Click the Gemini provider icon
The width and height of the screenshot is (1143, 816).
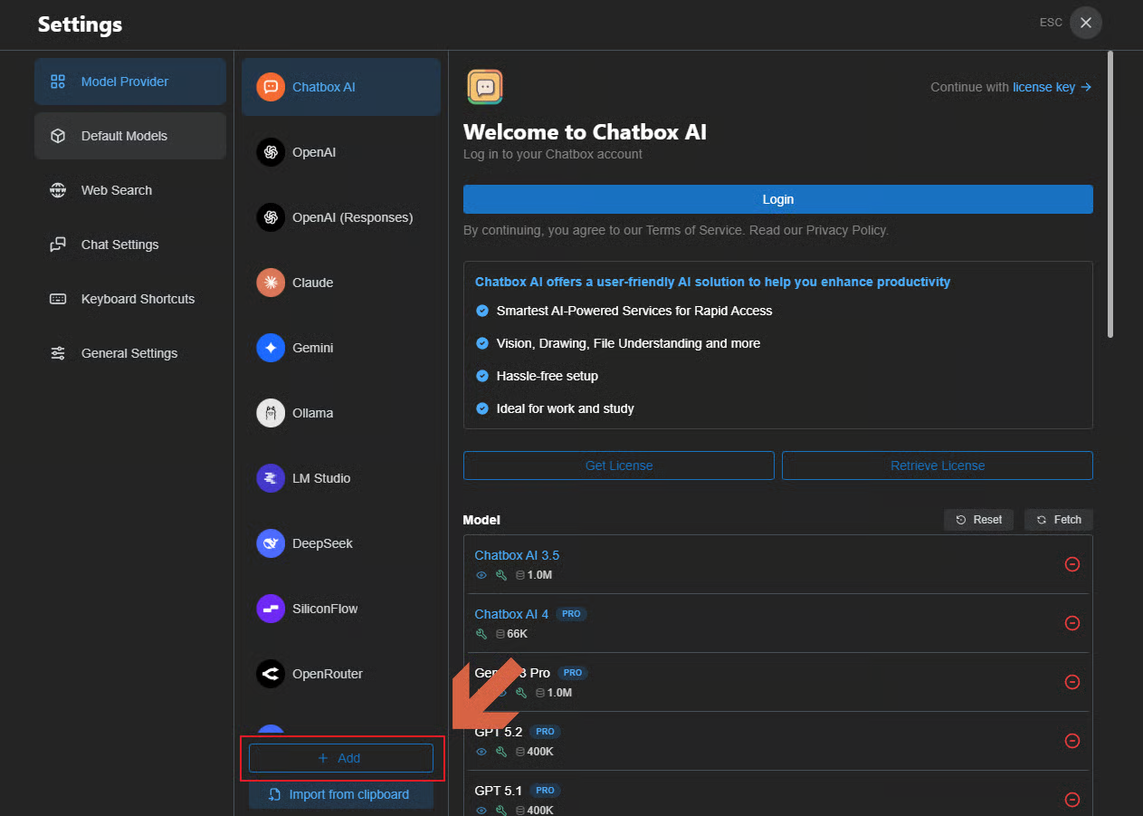(271, 348)
